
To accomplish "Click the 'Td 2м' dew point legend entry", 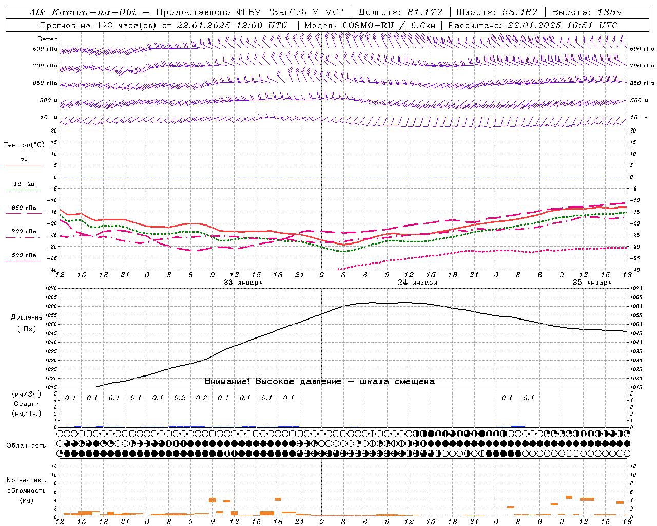I will coord(24,184).
